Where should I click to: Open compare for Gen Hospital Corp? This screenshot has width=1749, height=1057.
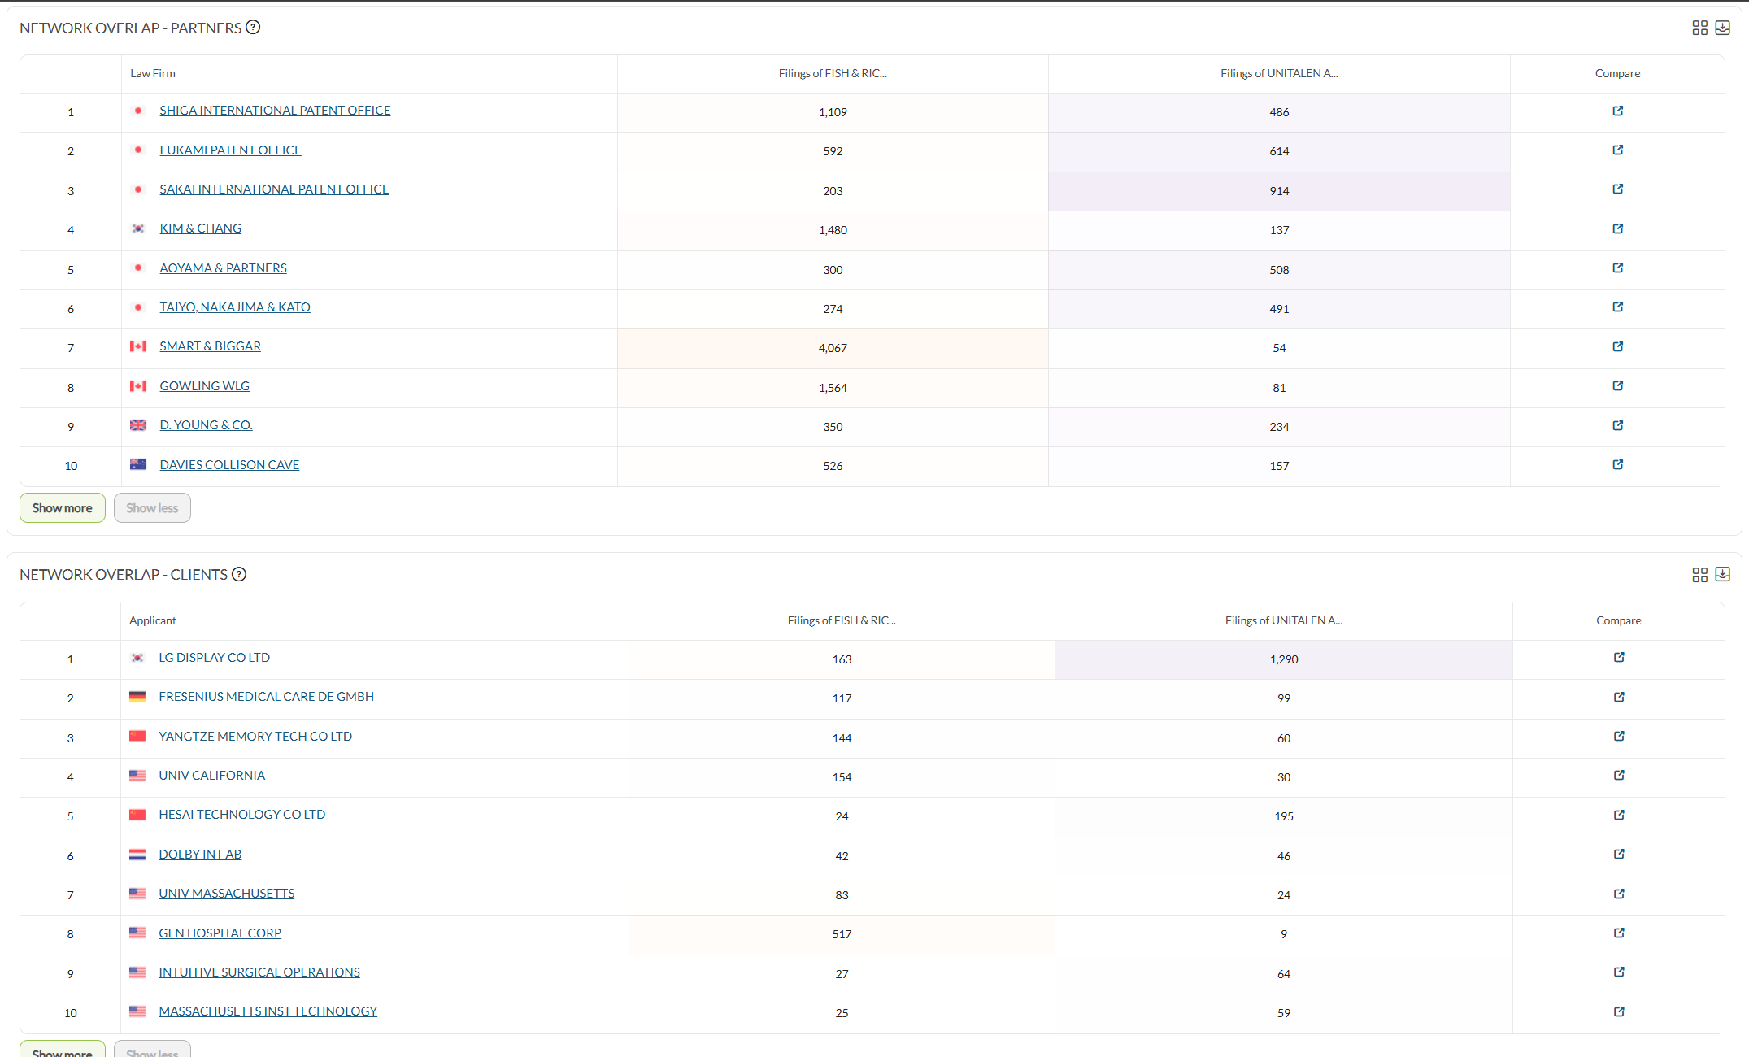pyautogui.click(x=1619, y=933)
